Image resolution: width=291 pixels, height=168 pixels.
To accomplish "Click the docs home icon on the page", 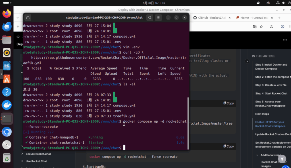I will [x=18, y=37].
